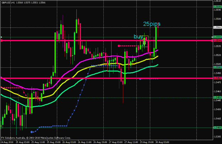
Task: Click the 1.5460 value on price axis
Action: (217, 92)
